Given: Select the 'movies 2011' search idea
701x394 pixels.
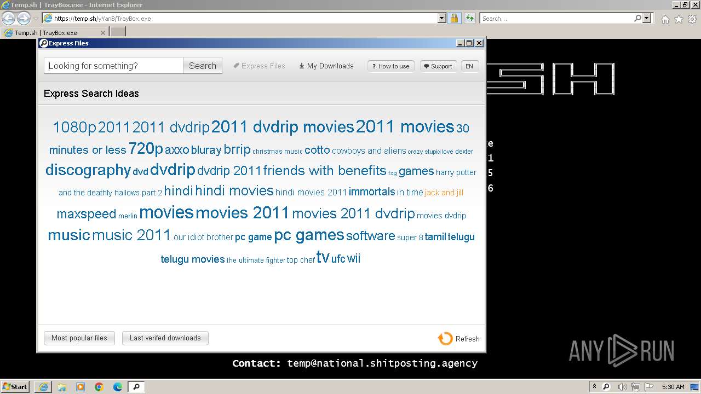Looking at the screenshot, I should [243, 212].
